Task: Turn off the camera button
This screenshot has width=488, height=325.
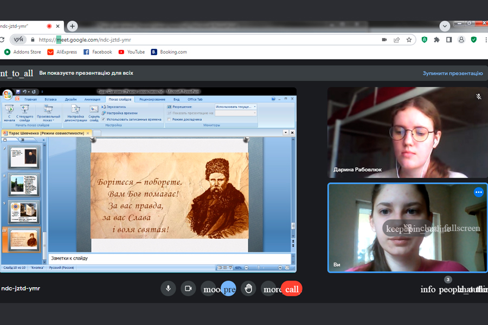Action: click(188, 289)
